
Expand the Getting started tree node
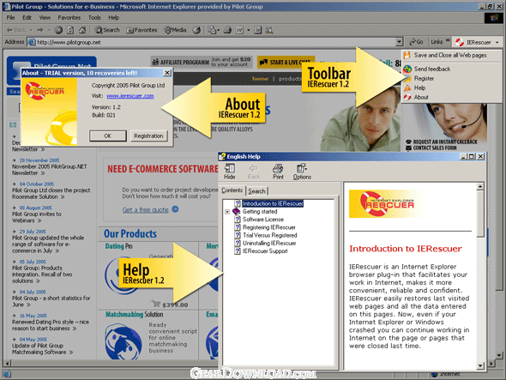click(x=227, y=212)
